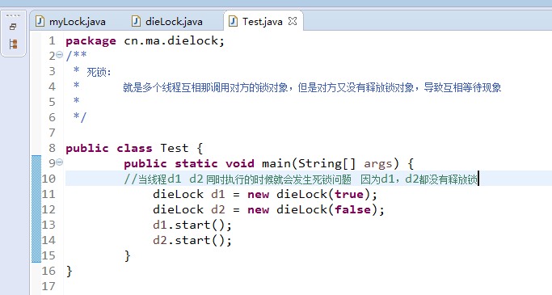
Task: Open the Package Explorer hierarchy icon
Action: [x=14, y=44]
